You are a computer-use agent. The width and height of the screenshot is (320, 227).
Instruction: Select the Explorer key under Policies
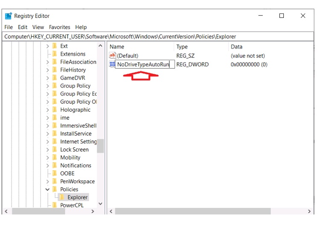(78, 197)
